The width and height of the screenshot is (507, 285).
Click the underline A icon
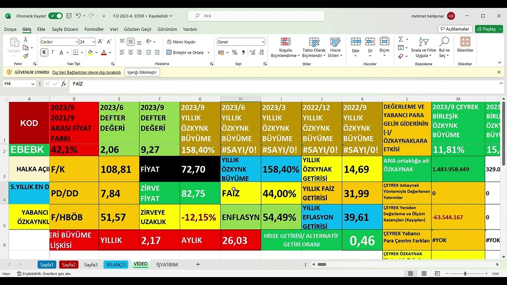pyautogui.click(x=61, y=52)
